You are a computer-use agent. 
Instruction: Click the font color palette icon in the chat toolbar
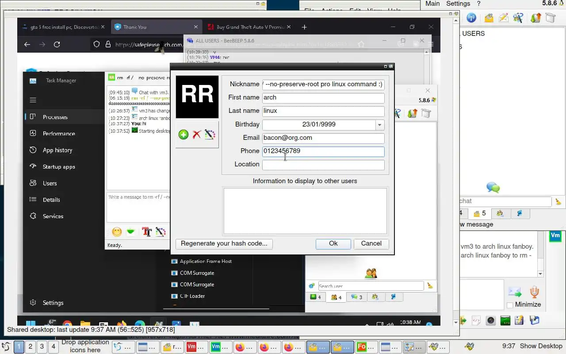click(x=161, y=231)
